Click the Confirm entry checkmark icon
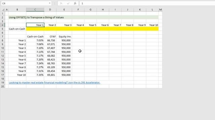 tap(68, 3)
